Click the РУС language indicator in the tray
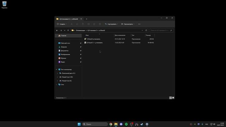 (x=207, y=124)
